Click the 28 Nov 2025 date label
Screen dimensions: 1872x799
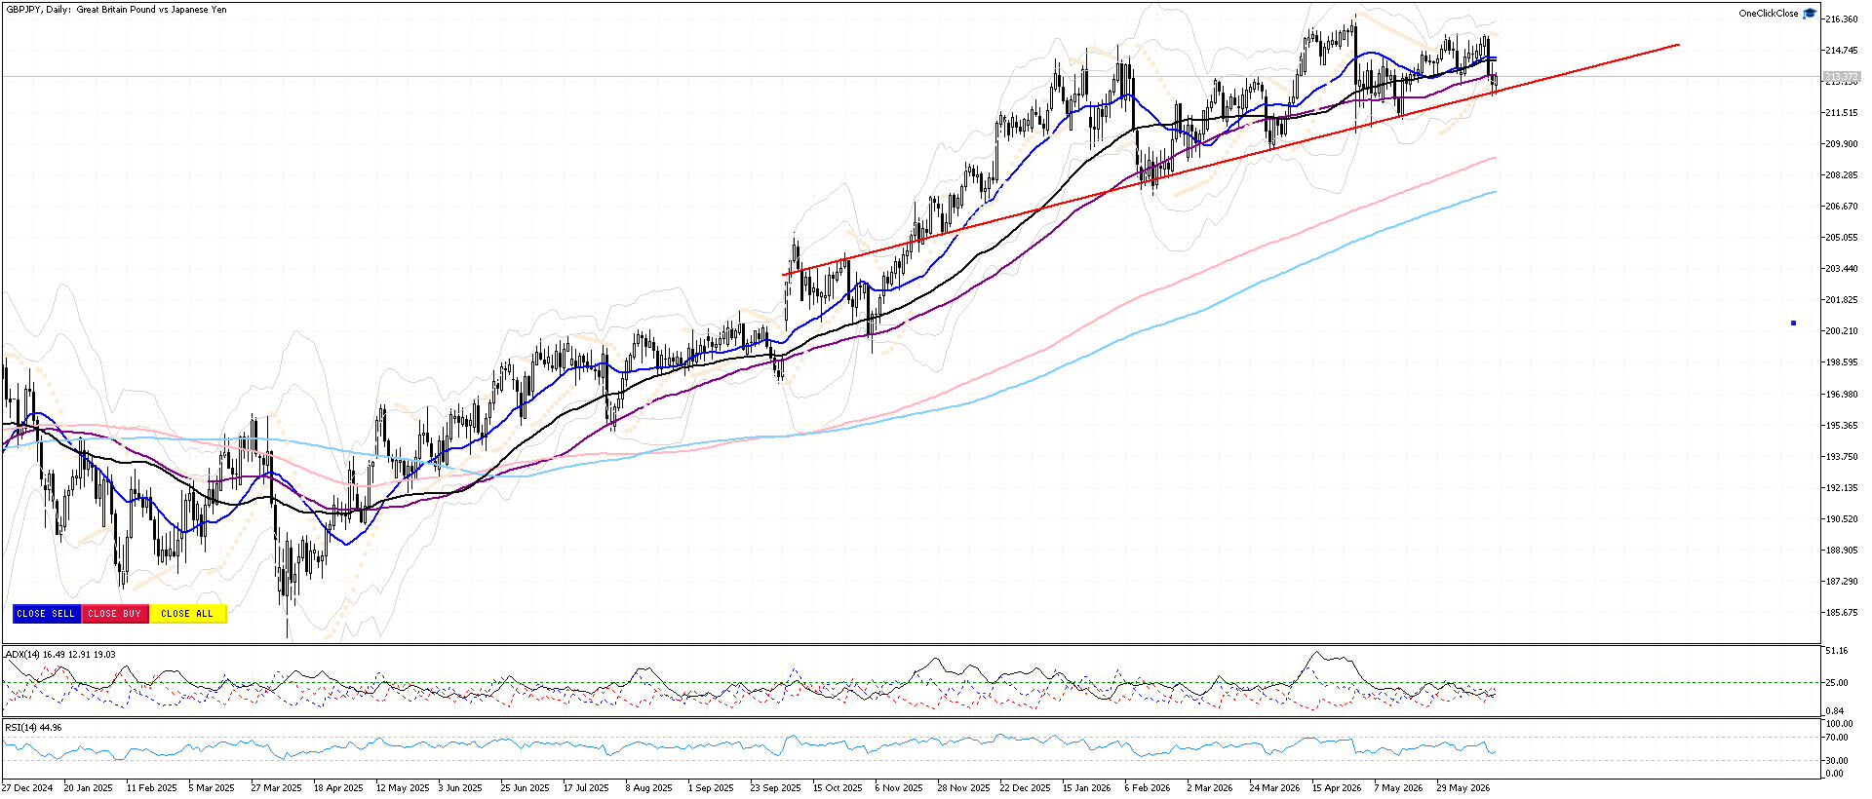click(963, 788)
